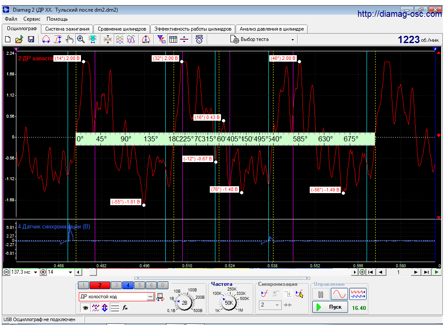Toggle channel 5 button
This screenshot has width=448, height=325.
pyautogui.click(x=140, y=285)
